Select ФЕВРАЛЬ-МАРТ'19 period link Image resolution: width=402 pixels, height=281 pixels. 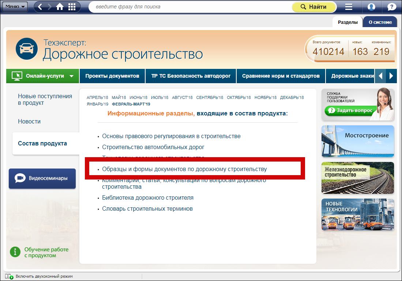(x=131, y=104)
